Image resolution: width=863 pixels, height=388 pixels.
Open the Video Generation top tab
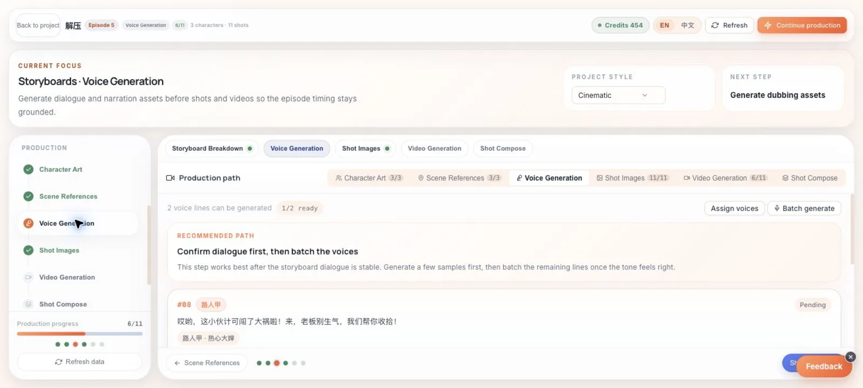(434, 149)
